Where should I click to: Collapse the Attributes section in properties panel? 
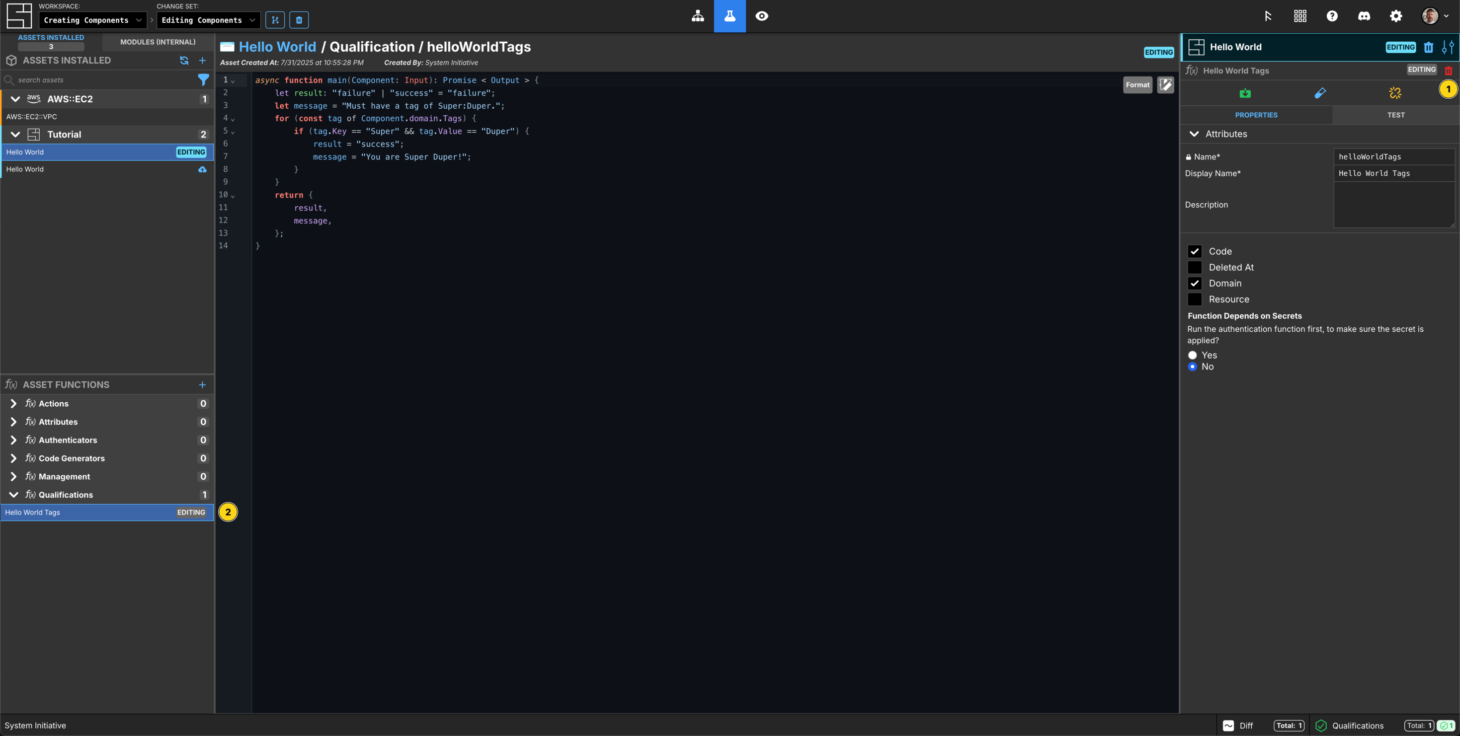(x=1194, y=134)
